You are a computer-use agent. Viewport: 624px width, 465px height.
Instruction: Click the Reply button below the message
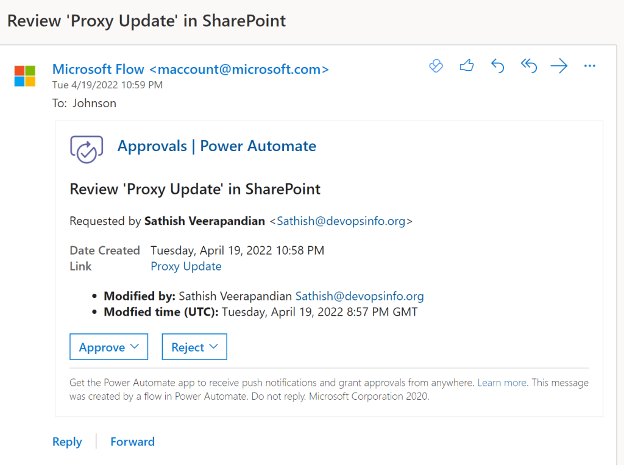coord(67,442)
